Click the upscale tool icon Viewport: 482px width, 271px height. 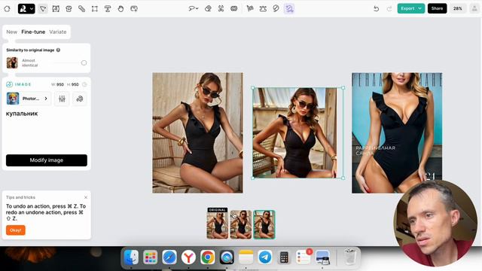(x=263, y=8)
